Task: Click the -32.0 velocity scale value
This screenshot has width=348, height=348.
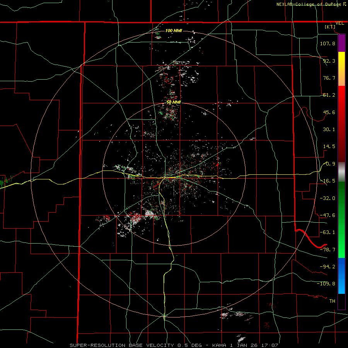Action: (328, 198)
